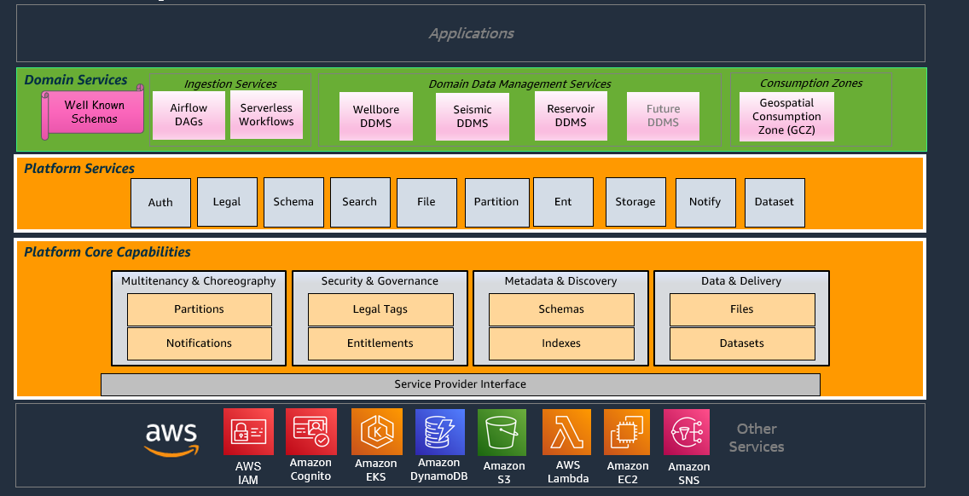
Task: Click the AWS logo
Action: 171,439
